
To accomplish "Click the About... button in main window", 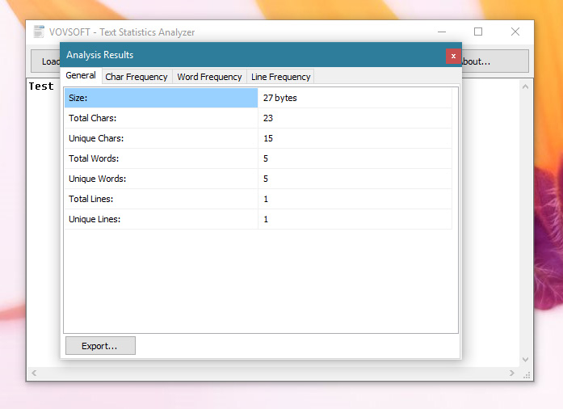I will pos(495,61).
